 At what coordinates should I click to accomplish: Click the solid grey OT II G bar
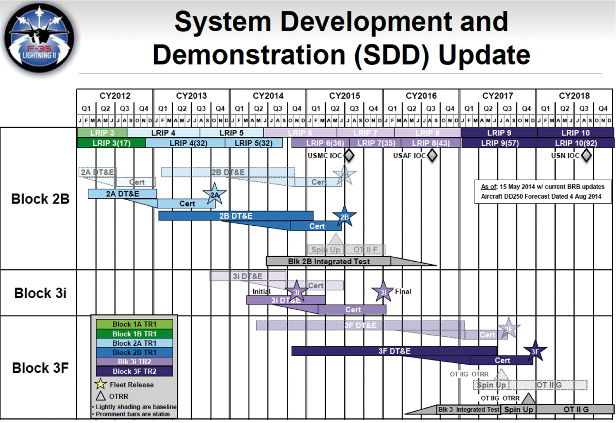[575, 409]
